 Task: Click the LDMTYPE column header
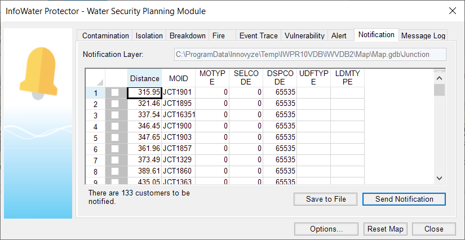[348, 78]
